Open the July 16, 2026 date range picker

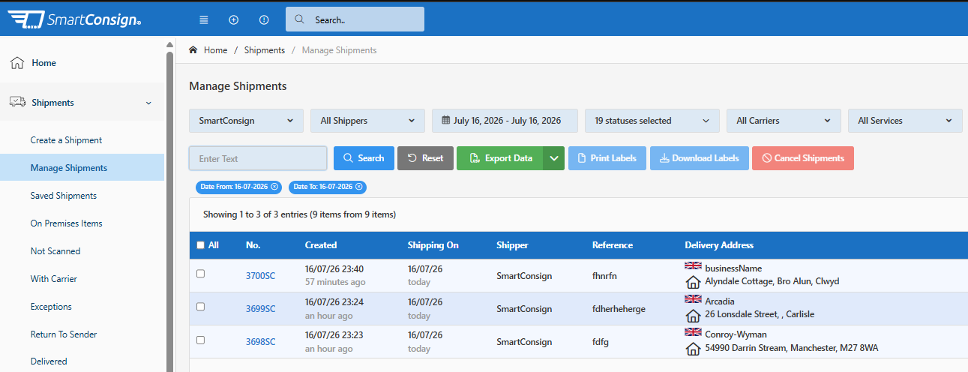505,121
